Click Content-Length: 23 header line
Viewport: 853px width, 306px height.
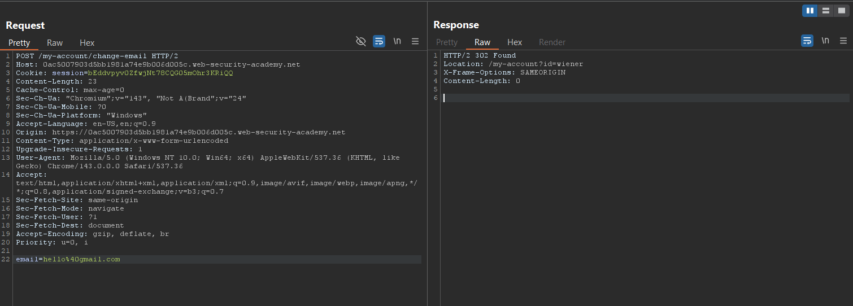coord(56,81)
